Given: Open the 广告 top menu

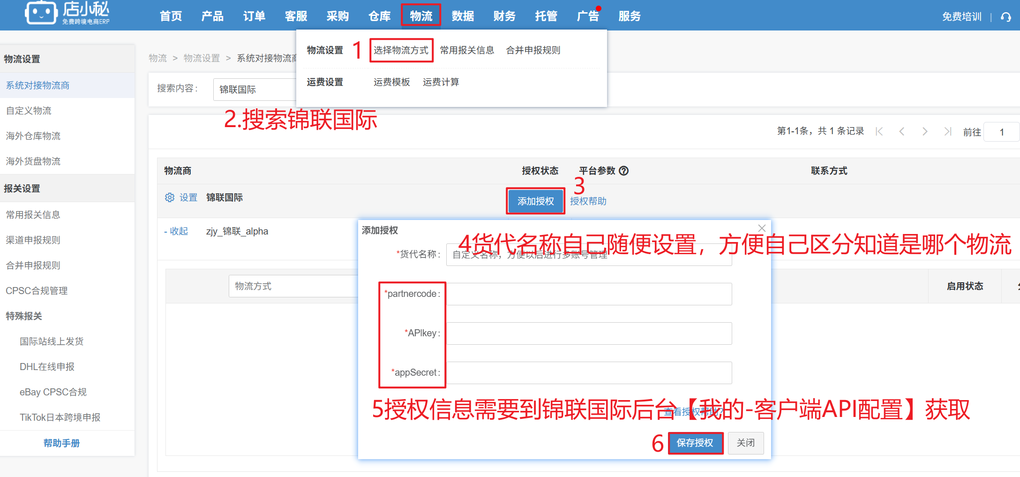Looking at the screenshot, I should (588, 16).
